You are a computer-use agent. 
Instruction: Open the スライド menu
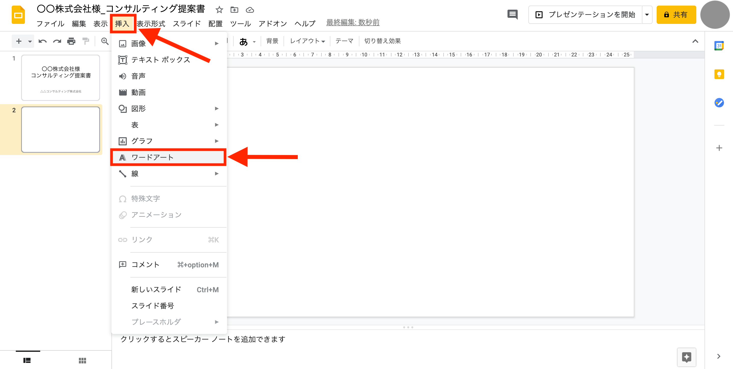[187, 24]
